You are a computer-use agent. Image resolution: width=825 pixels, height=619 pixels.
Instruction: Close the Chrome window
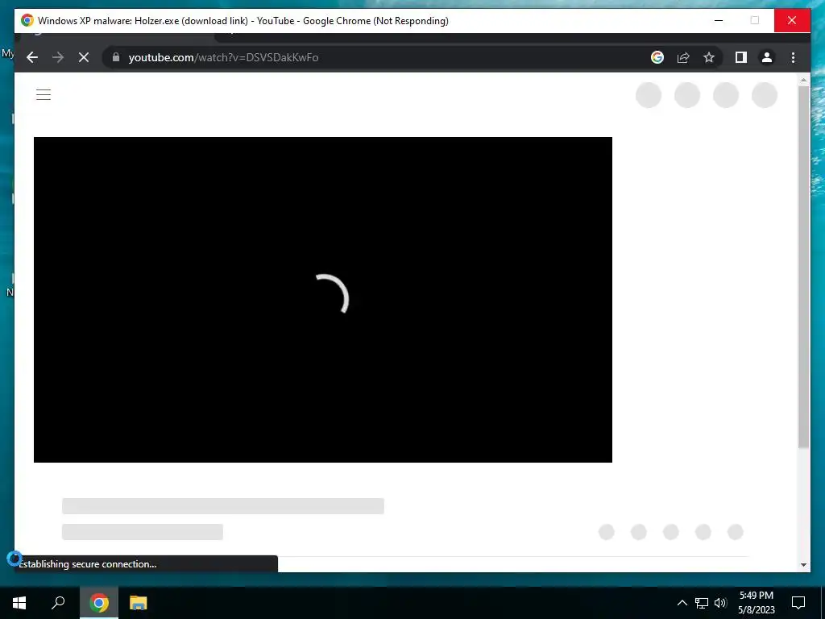coord(792,20)
